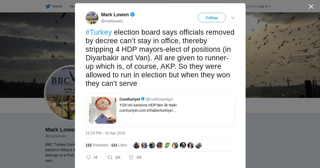The image size is (320, 168).
Task: Click the Cumhuriyet verified badge
Action: coord(143,99)
